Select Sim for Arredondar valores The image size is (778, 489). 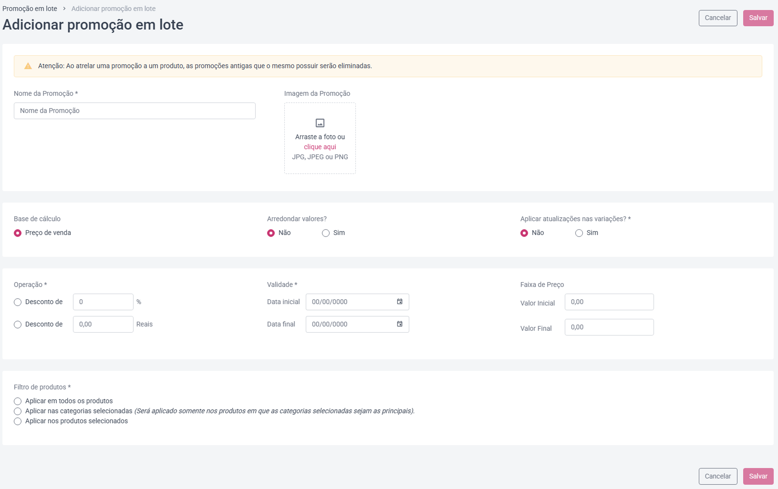point(326,233)
